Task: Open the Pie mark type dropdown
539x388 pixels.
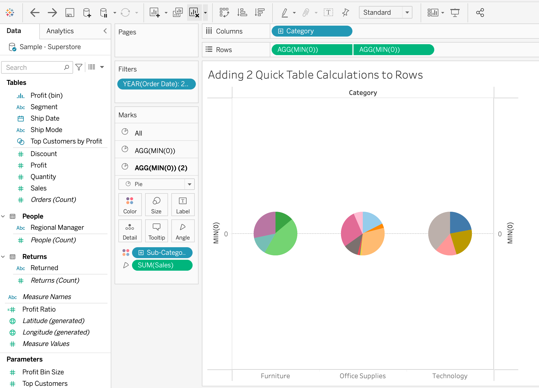Action: coord(190,184)
